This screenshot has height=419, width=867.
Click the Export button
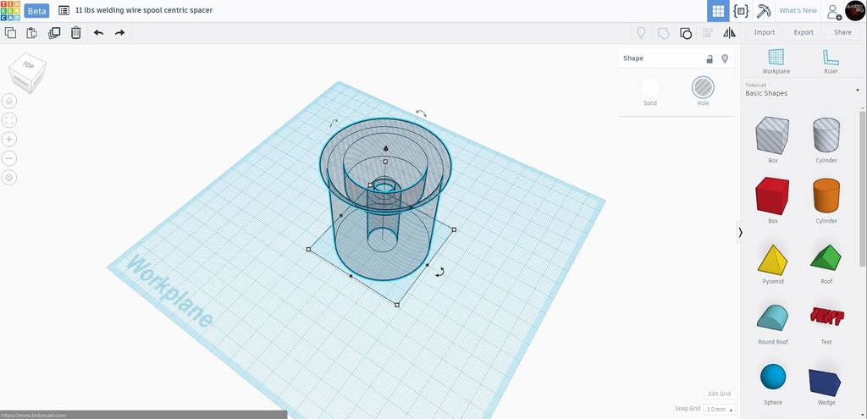(803, 32)
